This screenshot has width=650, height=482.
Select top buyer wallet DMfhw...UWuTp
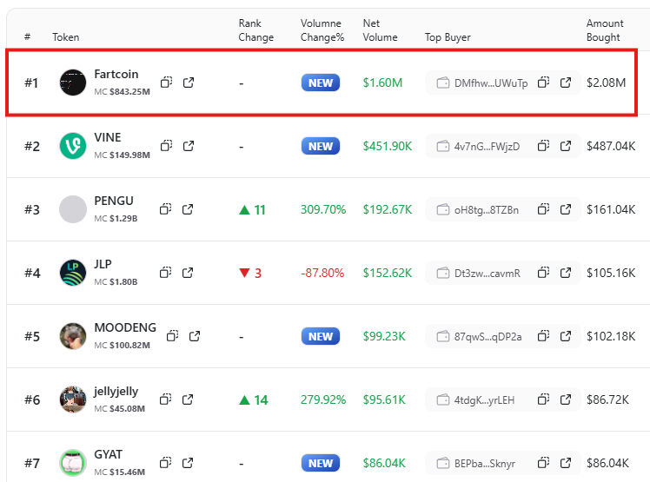[491, 83]
